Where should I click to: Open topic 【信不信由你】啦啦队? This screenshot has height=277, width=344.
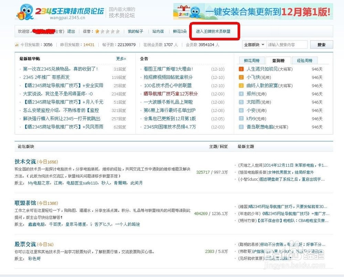(x=293, y=220)
